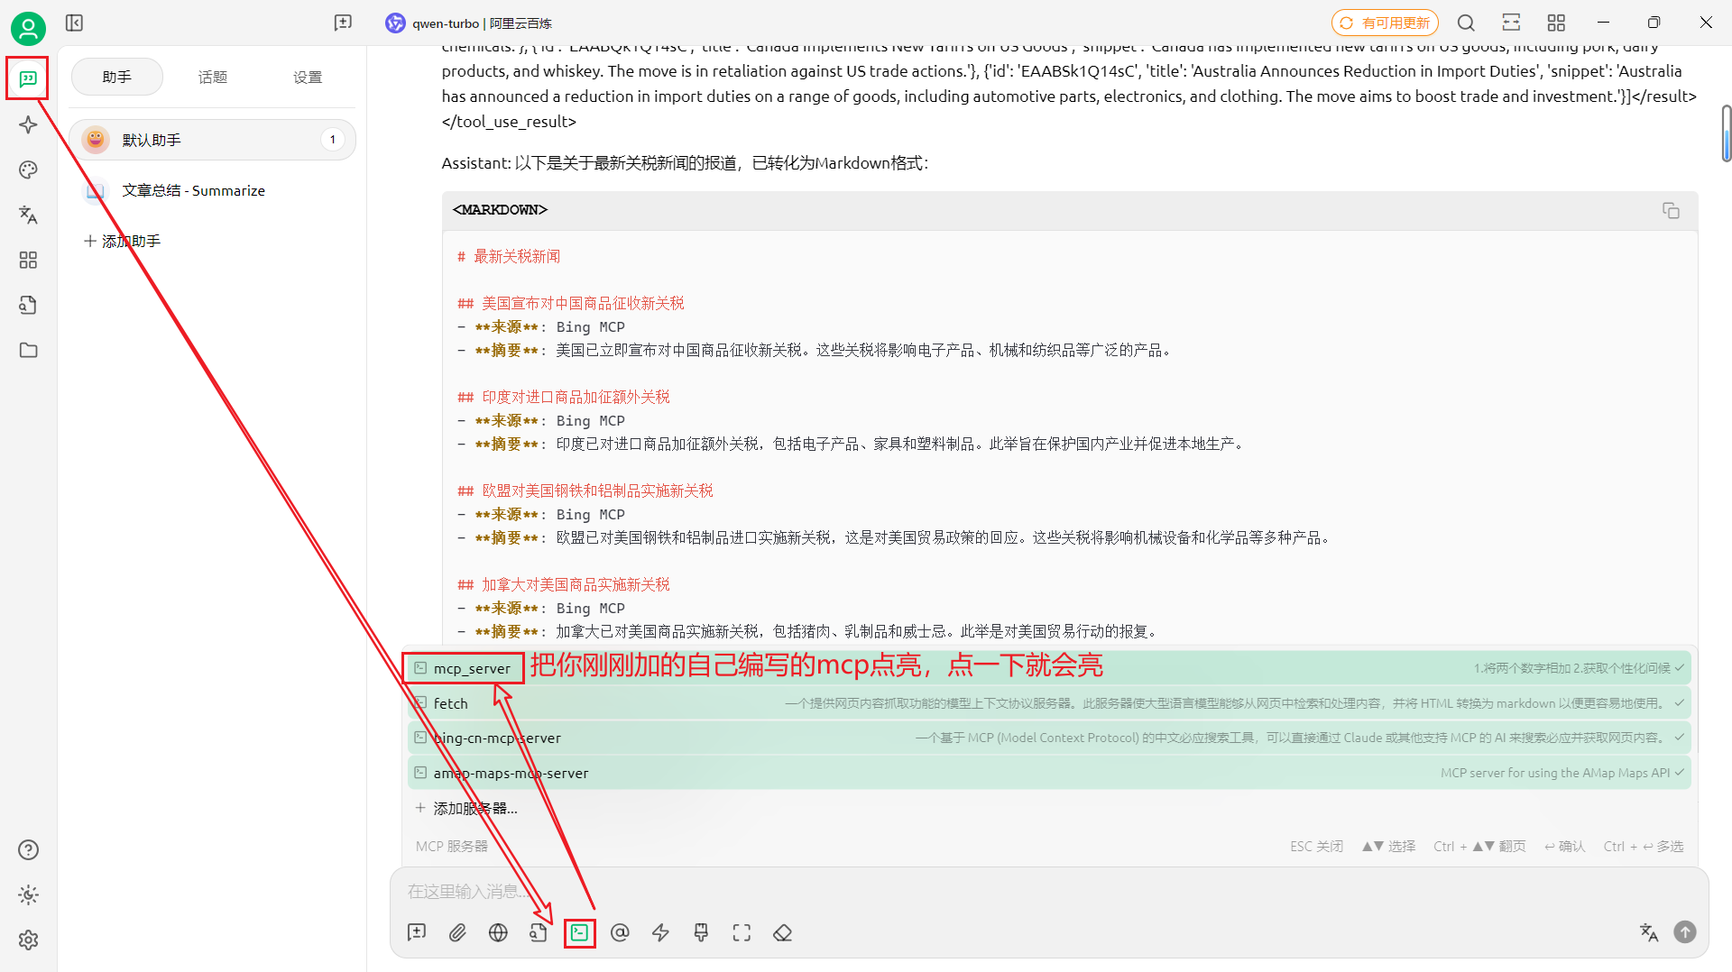This screenshot has height=972, width=1732.
Task: Clear the conversation with the eraser icon
Action: (782, 932)
